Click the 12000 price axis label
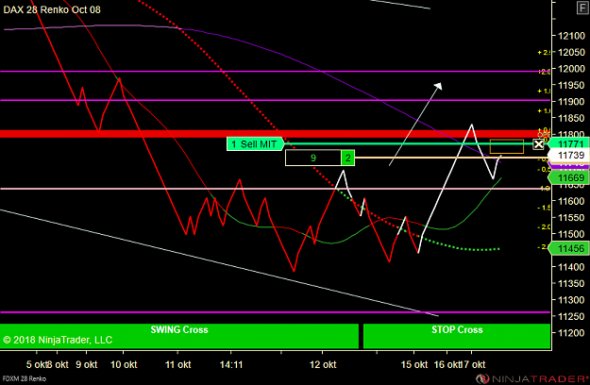This screenshot has height=385, width=590. tap(571, 69)
